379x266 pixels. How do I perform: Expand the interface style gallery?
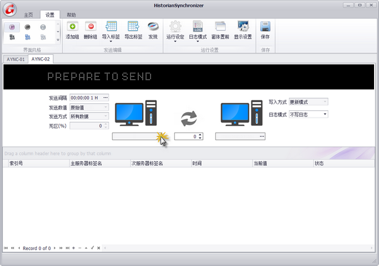pos(58,40)
